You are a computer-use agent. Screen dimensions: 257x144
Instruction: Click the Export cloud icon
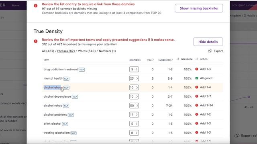[210, 51]
